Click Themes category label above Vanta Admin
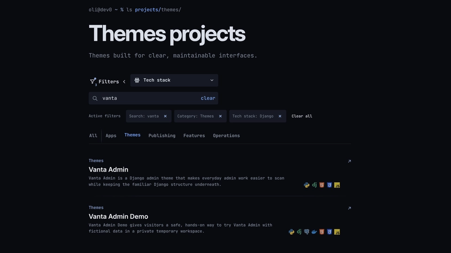The height and width of the screenshot is (253, 451). point(96,161)
